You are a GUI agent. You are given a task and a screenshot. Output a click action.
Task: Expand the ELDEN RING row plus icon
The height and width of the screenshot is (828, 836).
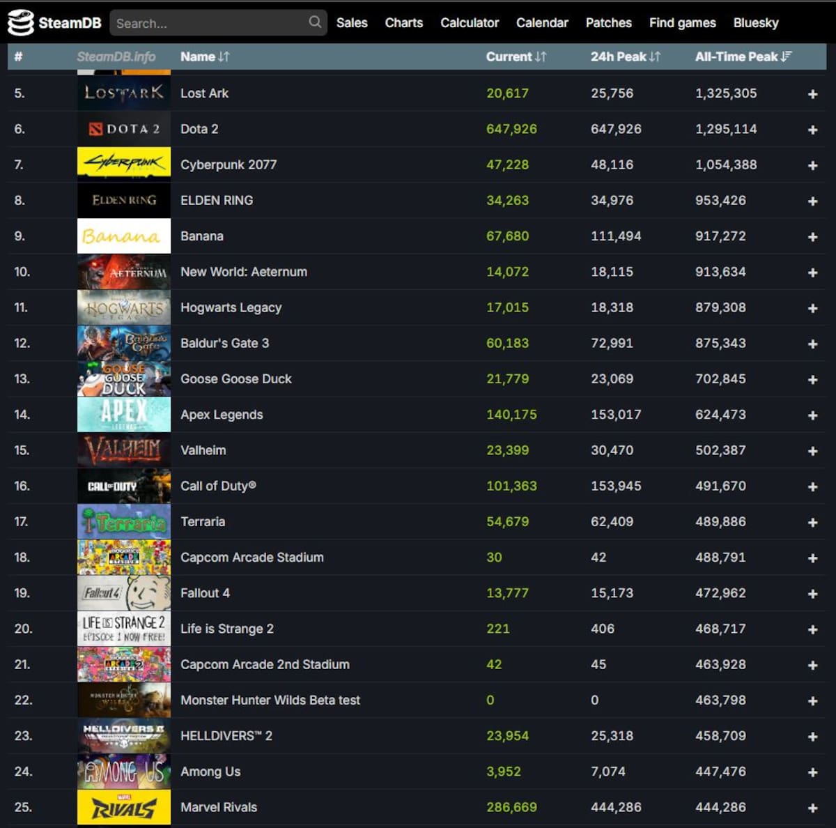point(812,201)
